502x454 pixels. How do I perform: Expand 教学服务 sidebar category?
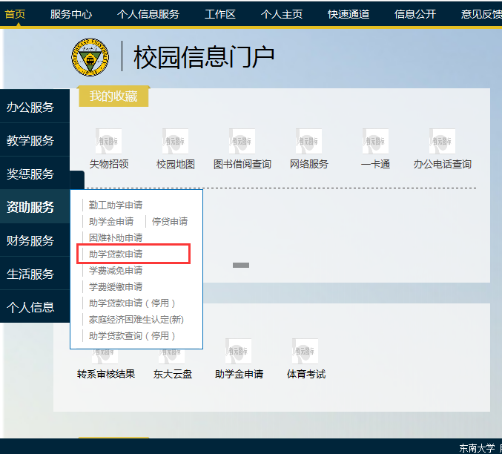(31, 141)
